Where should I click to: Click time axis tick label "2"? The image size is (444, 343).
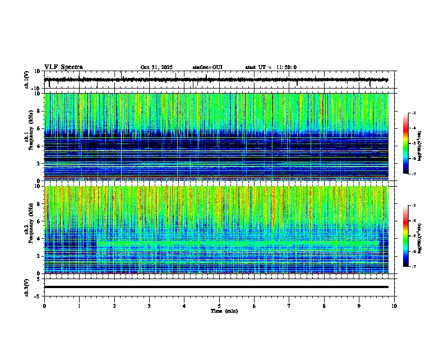[x=114, y=306]
